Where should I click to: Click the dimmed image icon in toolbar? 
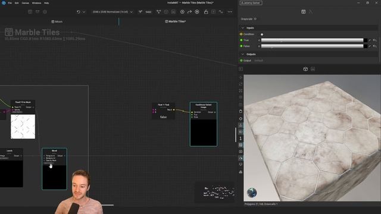point(173,12)
